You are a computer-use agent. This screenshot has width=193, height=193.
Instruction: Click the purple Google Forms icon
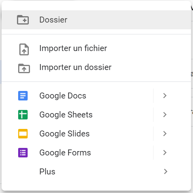click(23, 153)
